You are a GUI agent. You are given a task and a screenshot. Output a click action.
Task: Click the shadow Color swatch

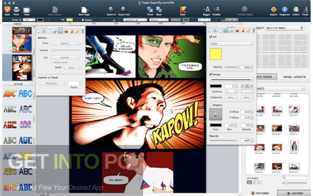point(216,125)
